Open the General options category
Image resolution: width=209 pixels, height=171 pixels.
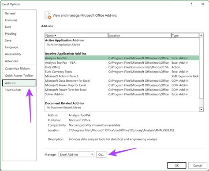tap(10, 13)
